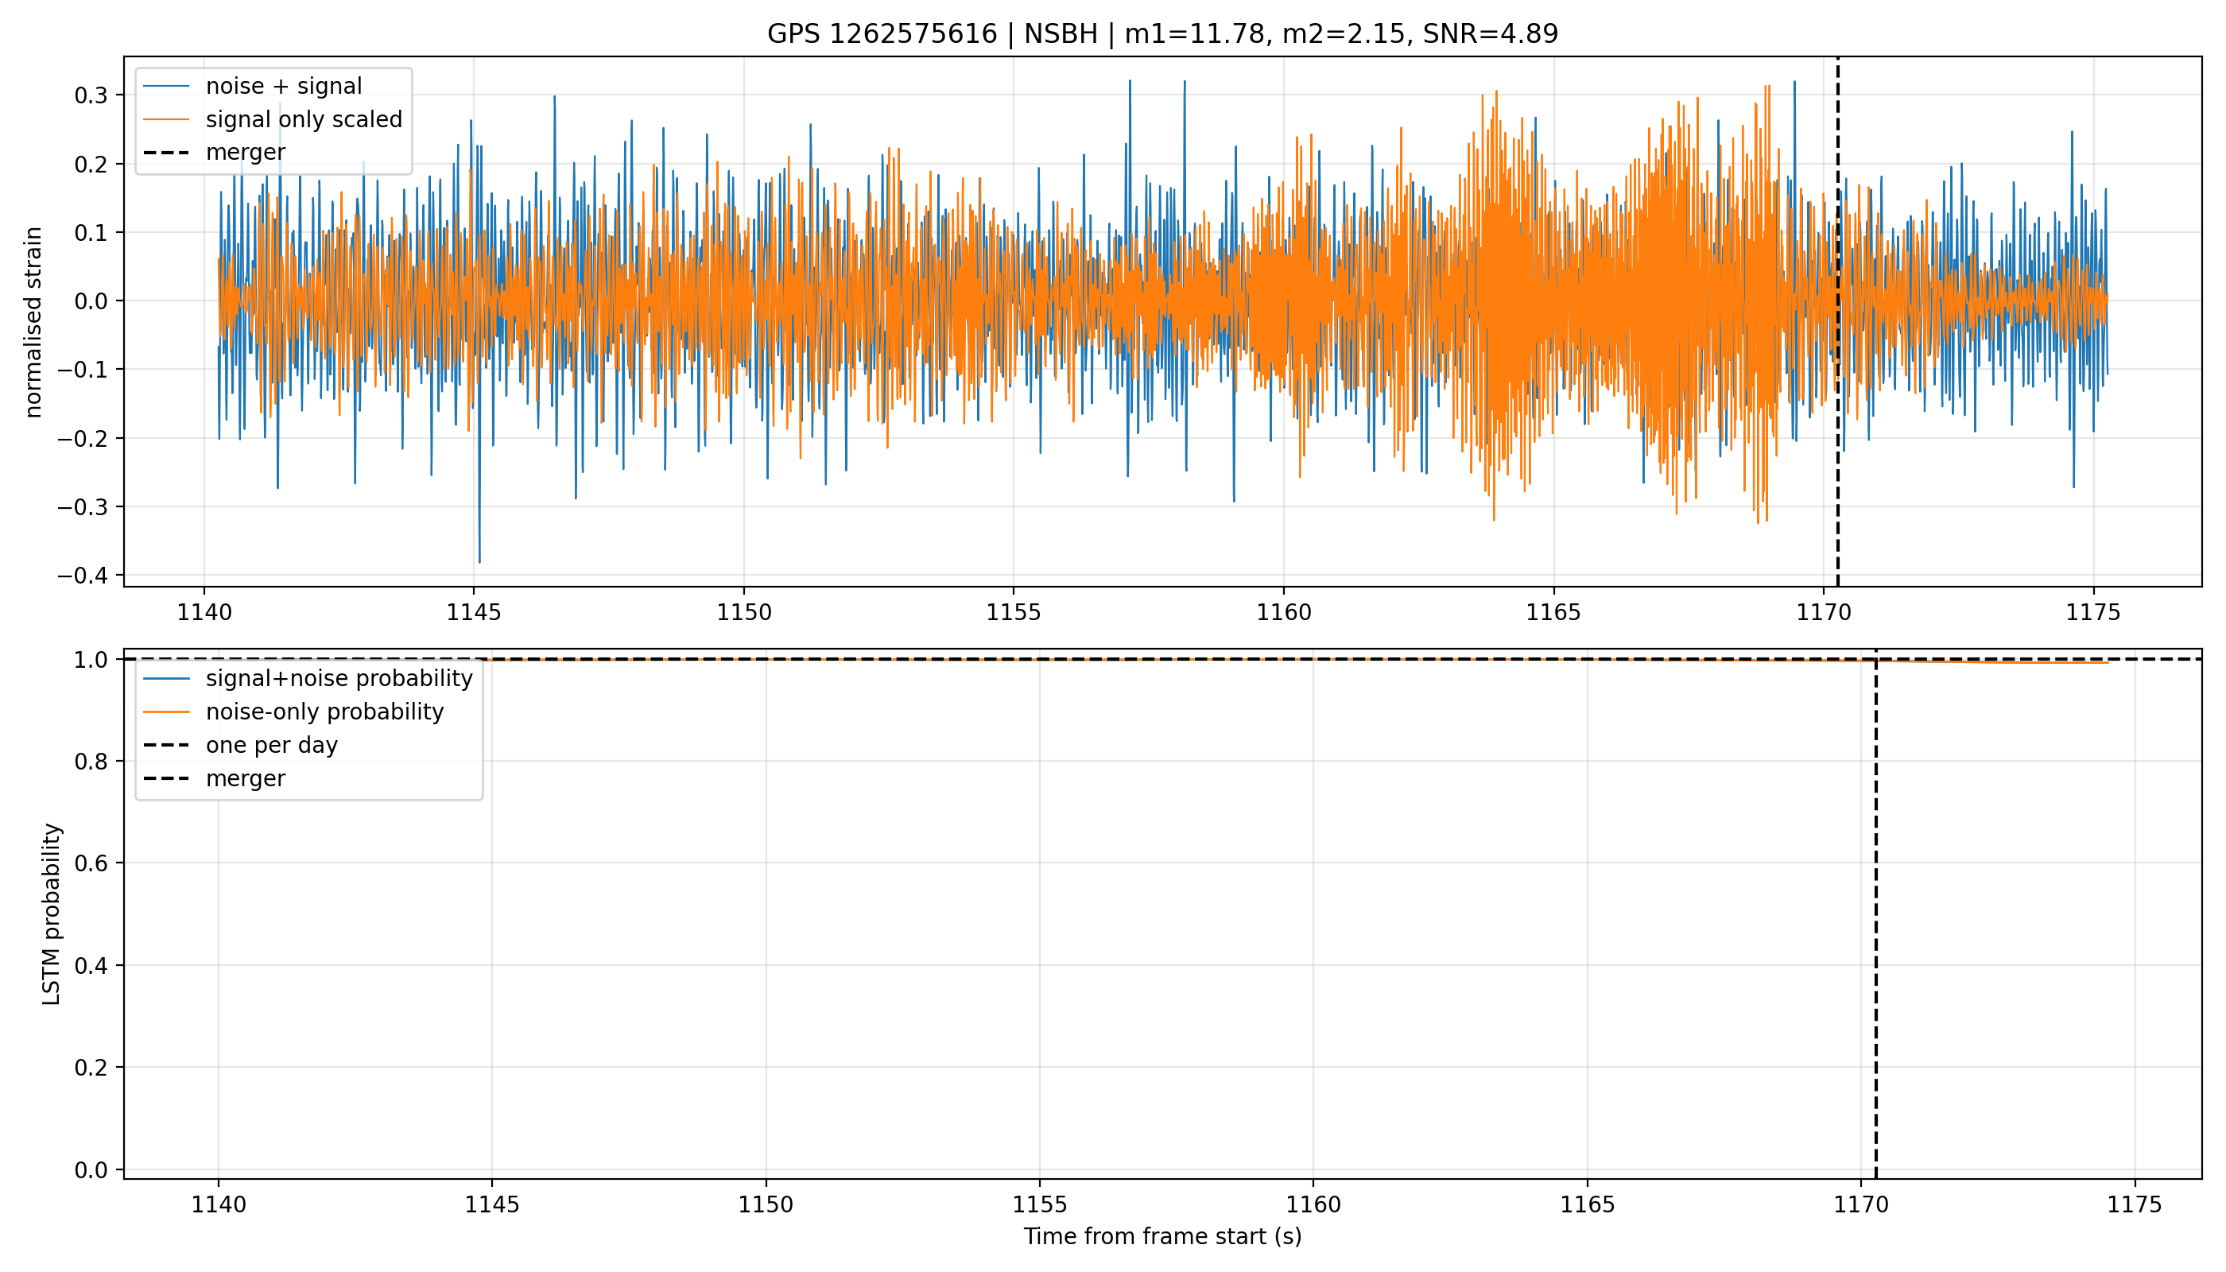Viewport: 2226px width, 1272px height.
Task: Click the orange 'signal only scaled' legend line
Action: pyautogui.click(x=166, y=118)
